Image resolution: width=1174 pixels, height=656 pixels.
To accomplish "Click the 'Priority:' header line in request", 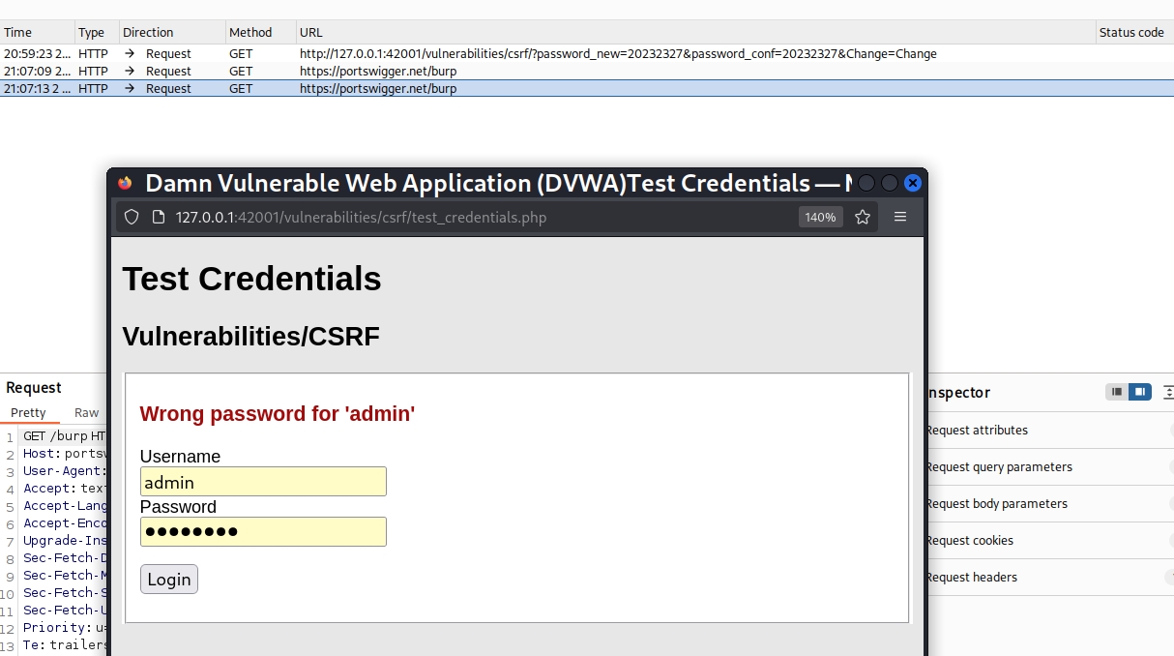I will pyautogui.click(x=64, y=628).
